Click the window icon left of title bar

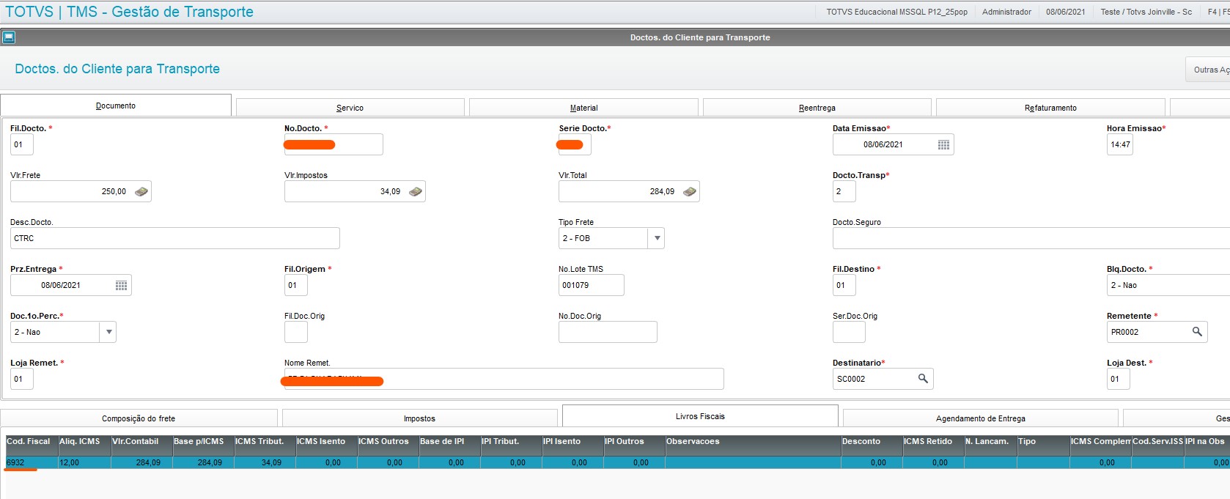pos(9,37)
